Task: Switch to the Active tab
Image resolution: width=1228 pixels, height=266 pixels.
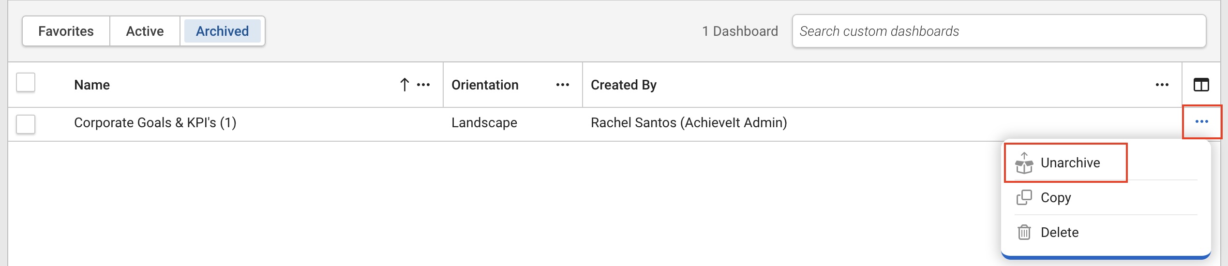Action: click(145, 31)
